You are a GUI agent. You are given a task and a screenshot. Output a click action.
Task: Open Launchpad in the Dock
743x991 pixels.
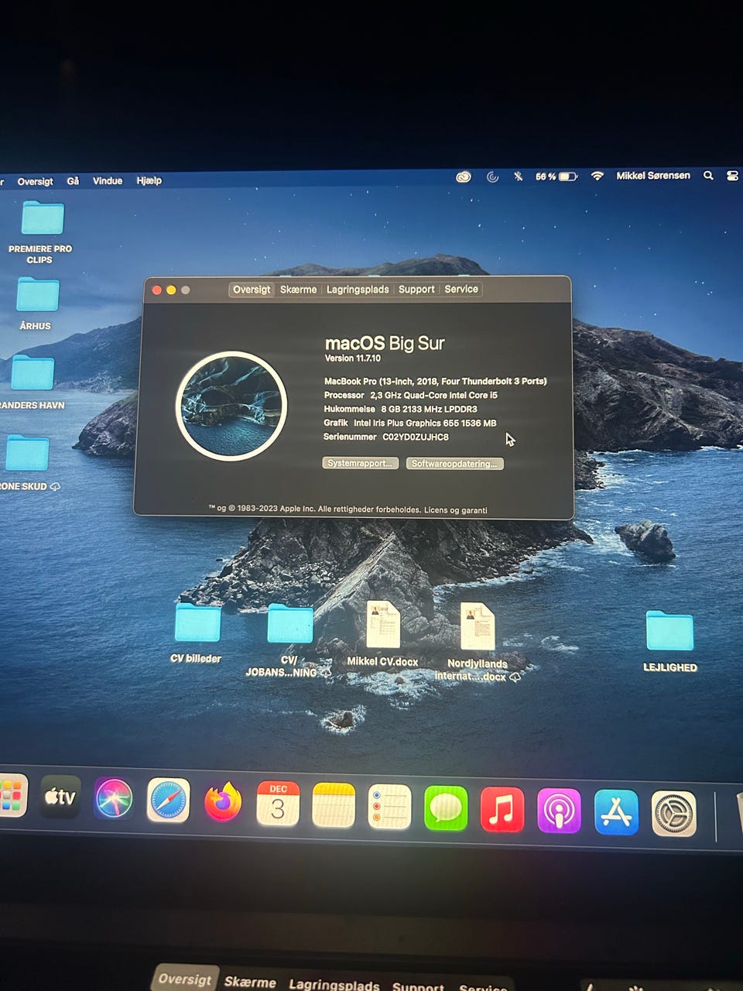click(12, 796)
